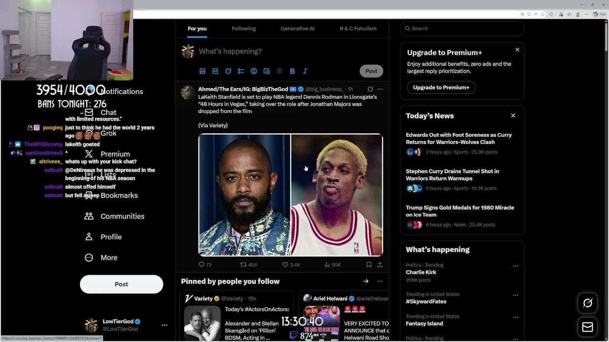Like the LaKeith Stanfield post
The height and width of the screenshot is (342, 609).
click(x=291, y=265)
